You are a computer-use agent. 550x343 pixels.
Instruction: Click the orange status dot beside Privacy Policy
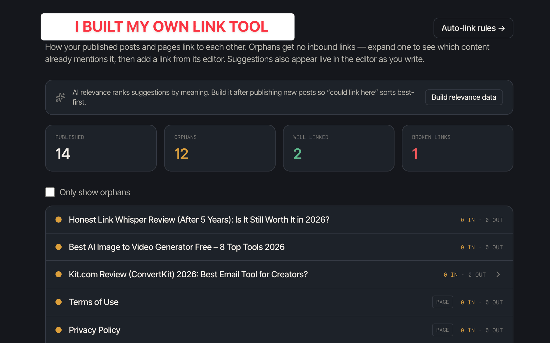(59, 330)
